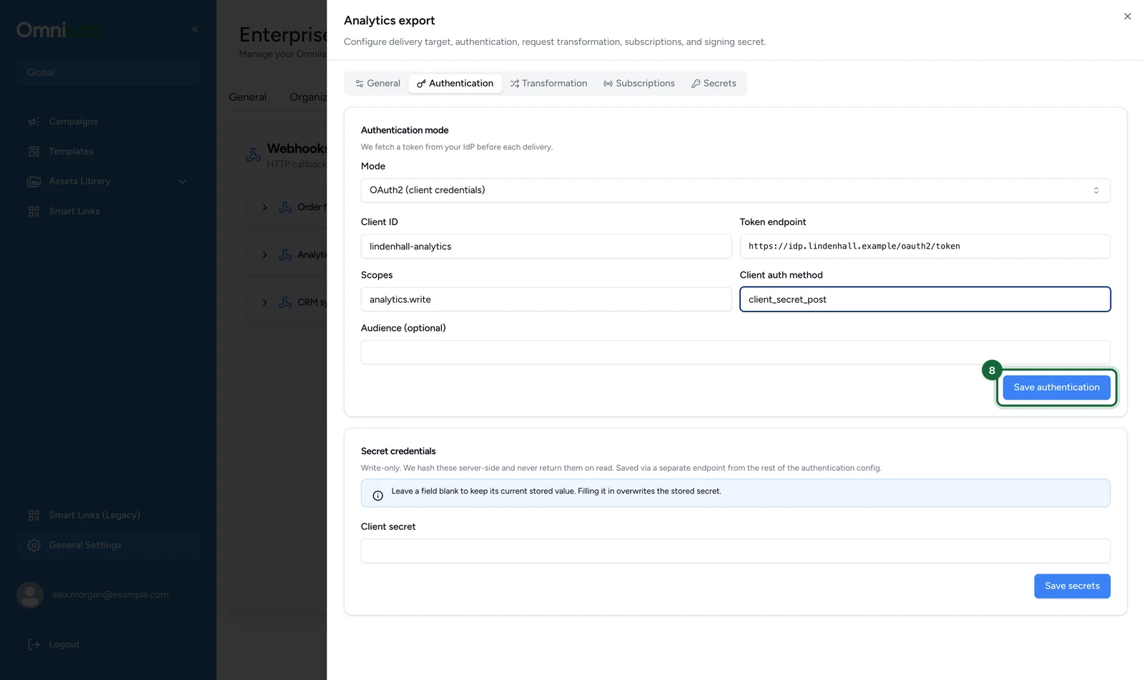
Task: Click the info icon in secrets notice
Action: 378,495
